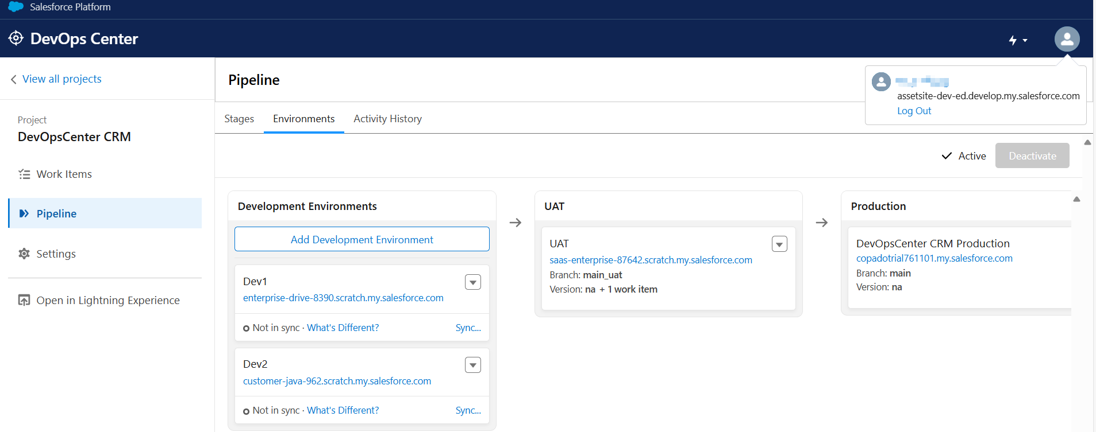Open the Activity History tab

(388, 119)
